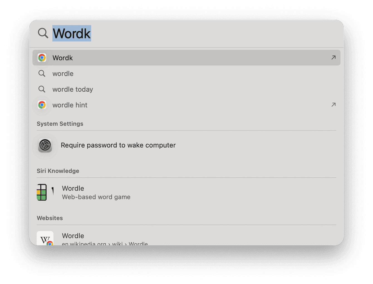The height and width of the screenshot is (284, 373).
Task: Click the arrow icon on the wordle hint row
Action: click(333, 105)
